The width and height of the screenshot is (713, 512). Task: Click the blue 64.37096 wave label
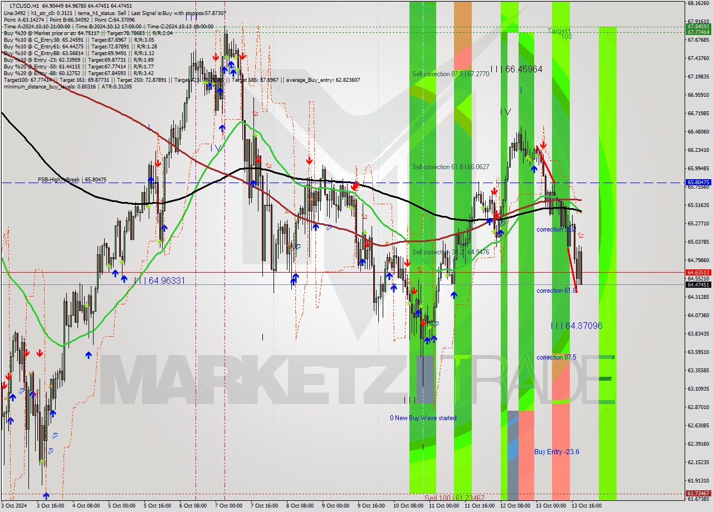(x=577, y=326)
